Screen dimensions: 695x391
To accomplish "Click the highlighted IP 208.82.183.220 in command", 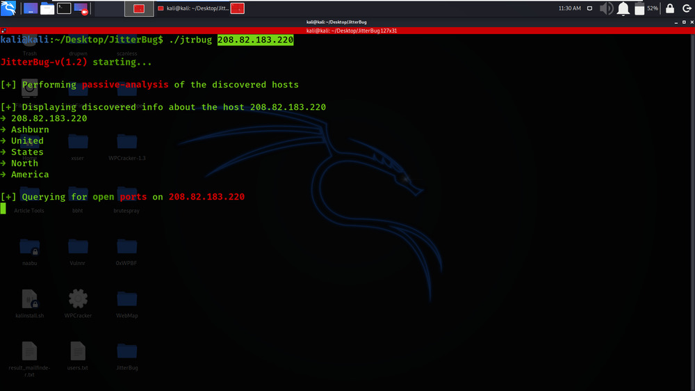I will [255, 40].
